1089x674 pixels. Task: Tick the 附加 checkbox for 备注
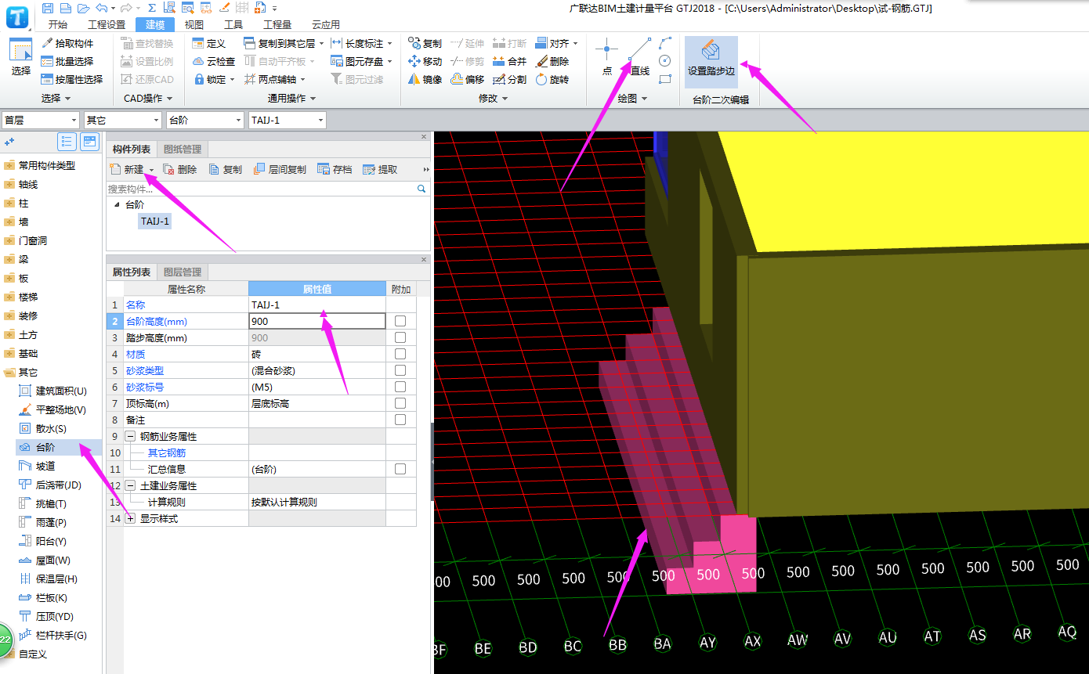400,420
